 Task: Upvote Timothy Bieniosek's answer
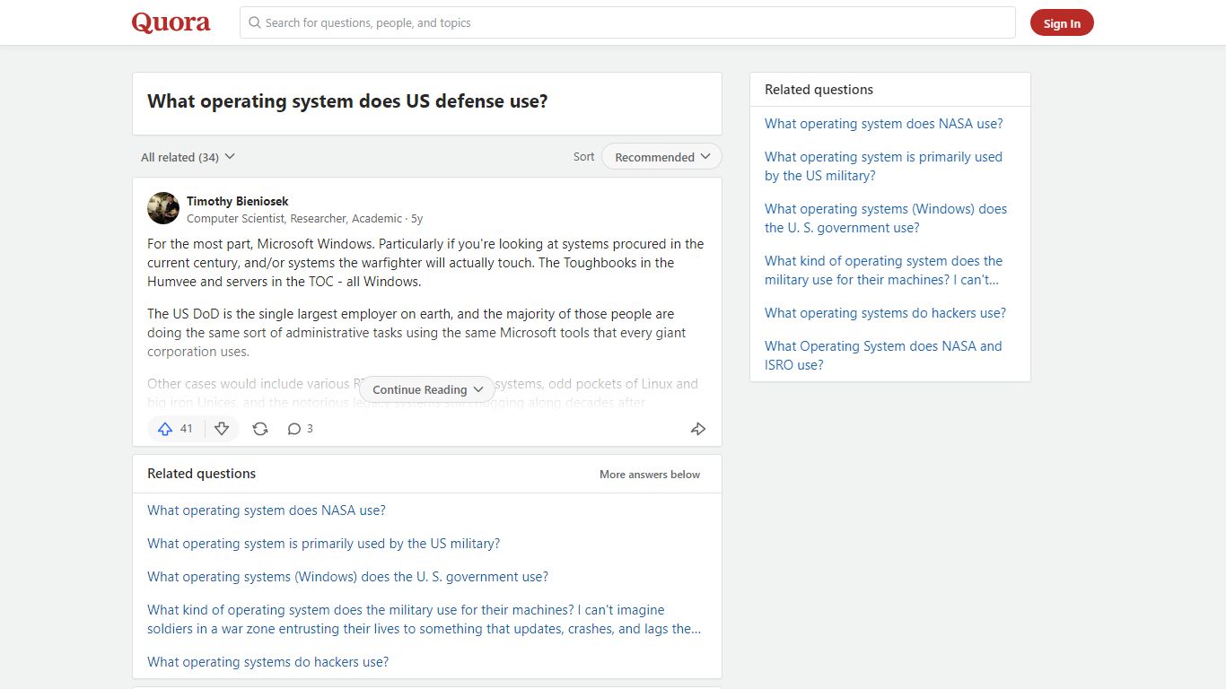(175, 429)
